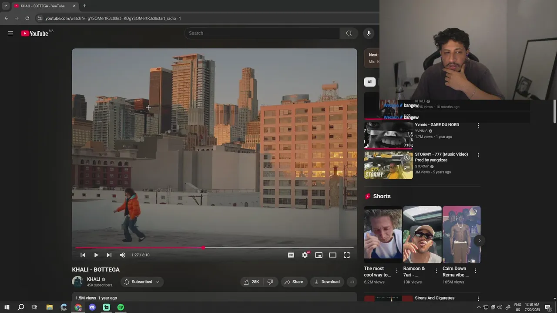Open Yvnnis GARE DU NORD thumbnail
Image resolution: width=557 pixels, height=313 pixels.
click(x=388, y=135)
